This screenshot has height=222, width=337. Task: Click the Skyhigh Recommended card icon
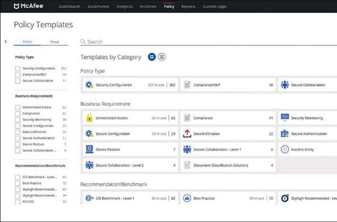[285, 198]
